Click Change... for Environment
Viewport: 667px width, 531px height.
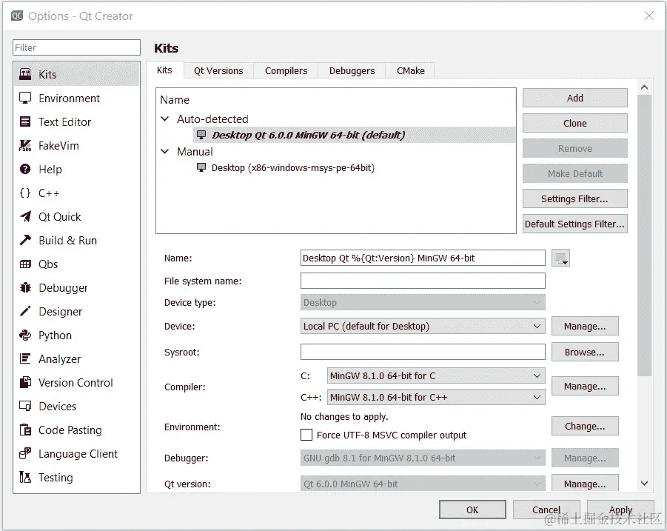(585, 427)
